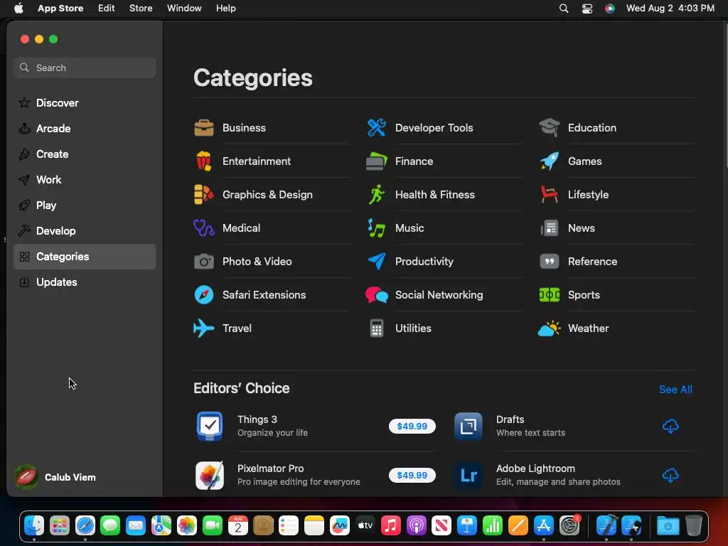Image resolution: width=728 pixels, height=546 pixels.
Task: Open Arcade in the sidebar
Action: (x=85, y=129)
